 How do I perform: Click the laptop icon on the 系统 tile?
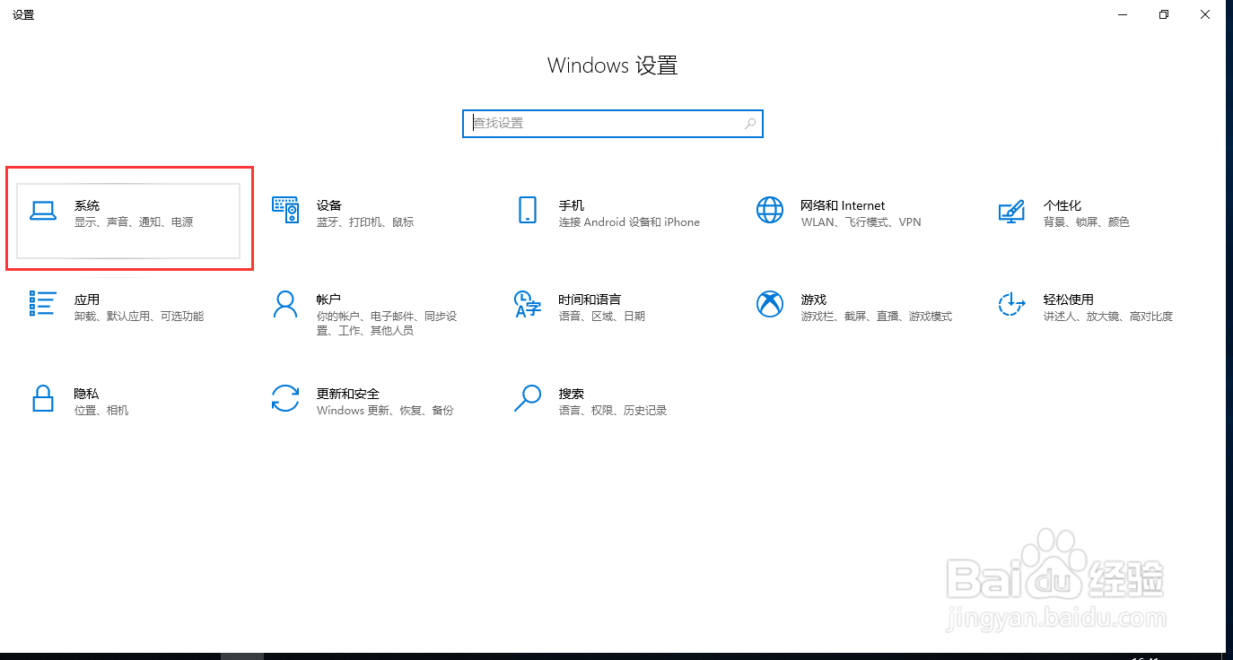click(x=43, y=212)
